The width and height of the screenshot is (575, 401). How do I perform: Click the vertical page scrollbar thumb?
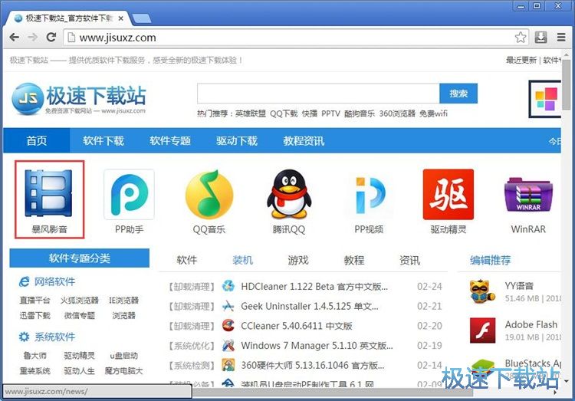pos(567,84)
